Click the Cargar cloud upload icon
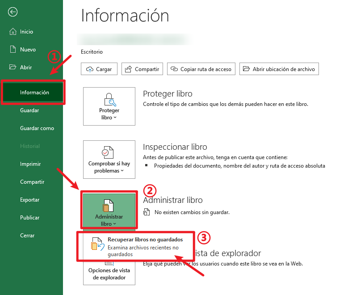The width and height of the screenshot is (352, 295). (90, 69)
